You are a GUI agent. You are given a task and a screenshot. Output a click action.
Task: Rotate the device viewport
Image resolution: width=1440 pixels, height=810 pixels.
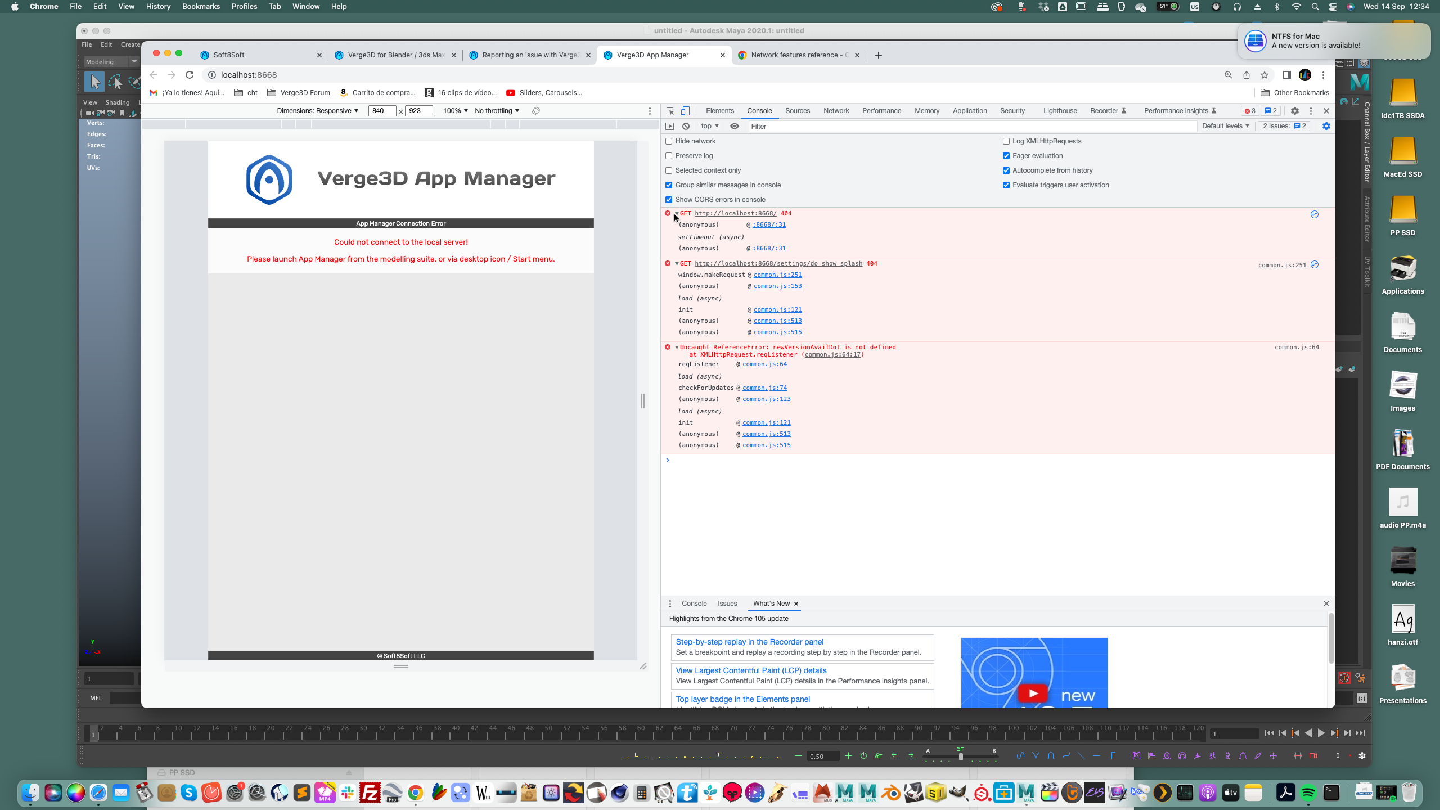(536, 111)
